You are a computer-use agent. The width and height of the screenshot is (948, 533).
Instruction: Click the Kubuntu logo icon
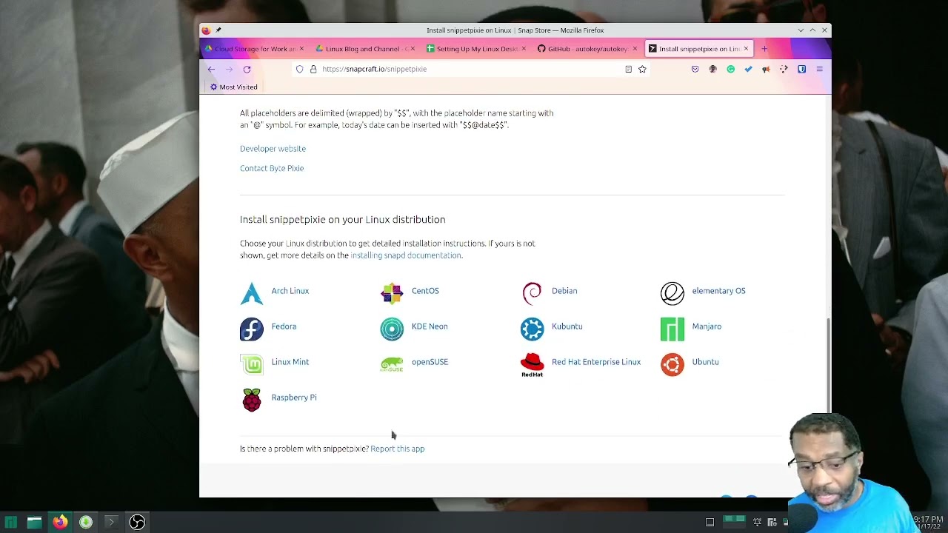(x=532, y=329)
